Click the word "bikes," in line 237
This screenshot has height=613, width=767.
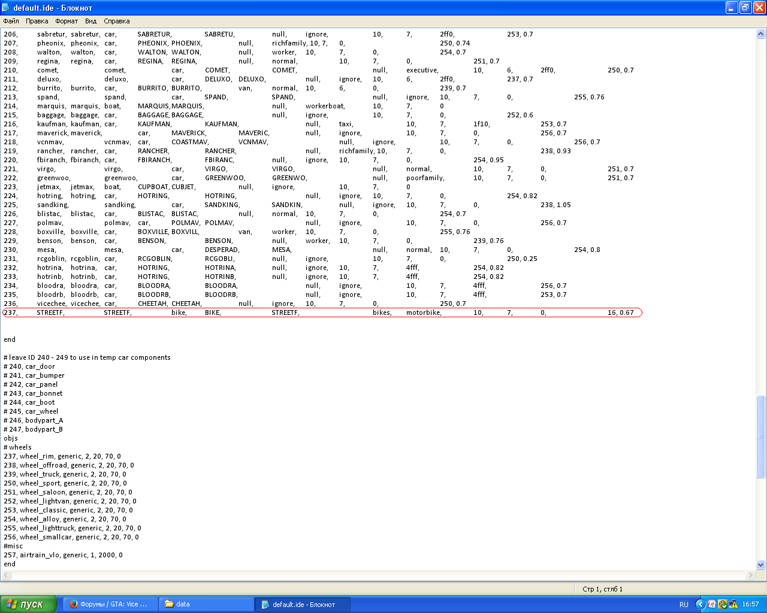click(382, 312)
